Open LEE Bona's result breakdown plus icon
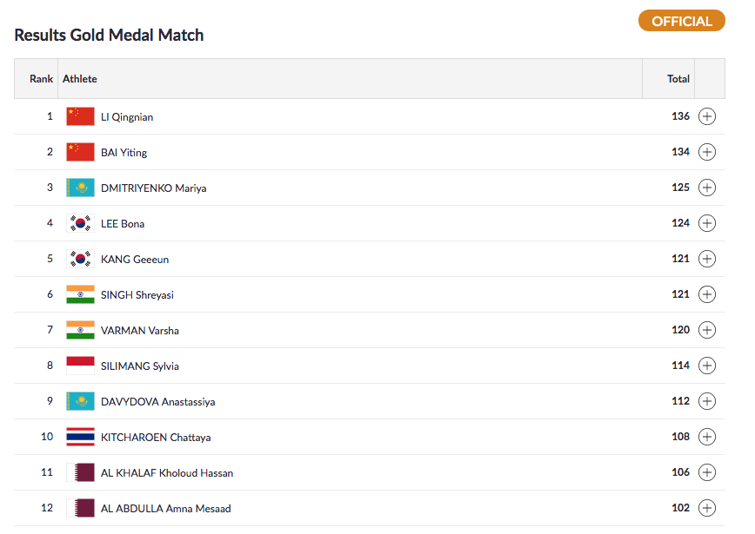Viewport: 755px width, 534px height. click(707, 224)
